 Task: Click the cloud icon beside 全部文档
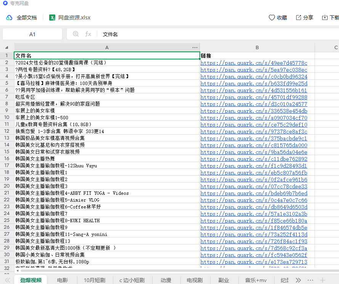tap(9, 18)
